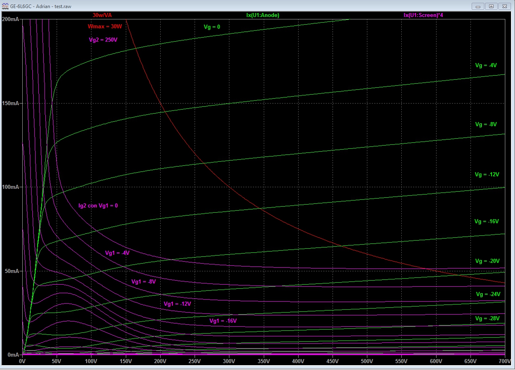The height and width of the screenshot is (370, 515).
Task: Close the test.raw plot window
Action: [x=504, y=6]
